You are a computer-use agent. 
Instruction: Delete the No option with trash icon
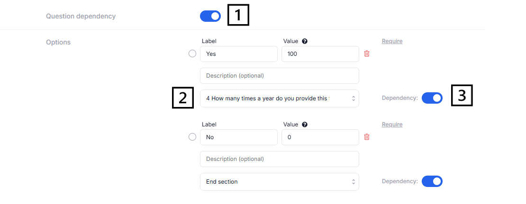tap(367, 137)
